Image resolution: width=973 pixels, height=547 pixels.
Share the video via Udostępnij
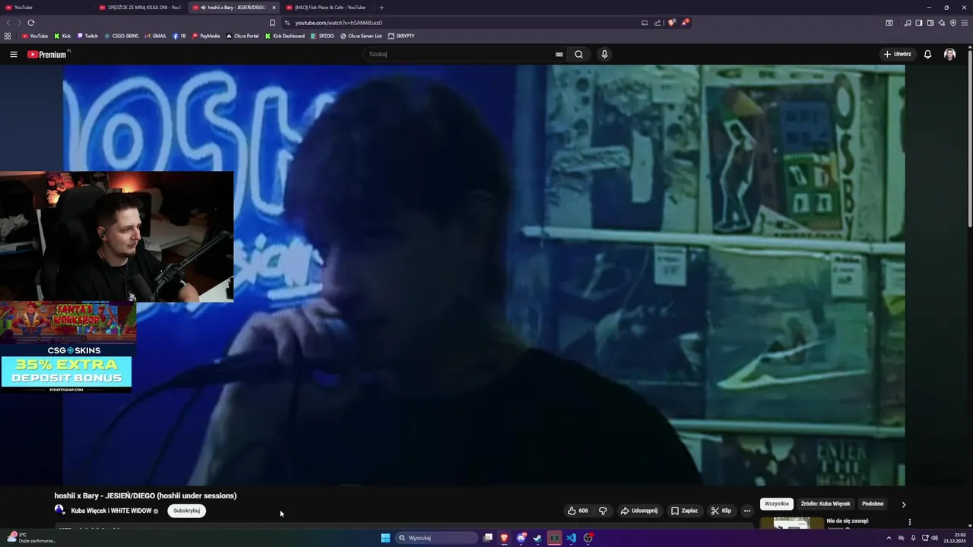coord(639,511)
